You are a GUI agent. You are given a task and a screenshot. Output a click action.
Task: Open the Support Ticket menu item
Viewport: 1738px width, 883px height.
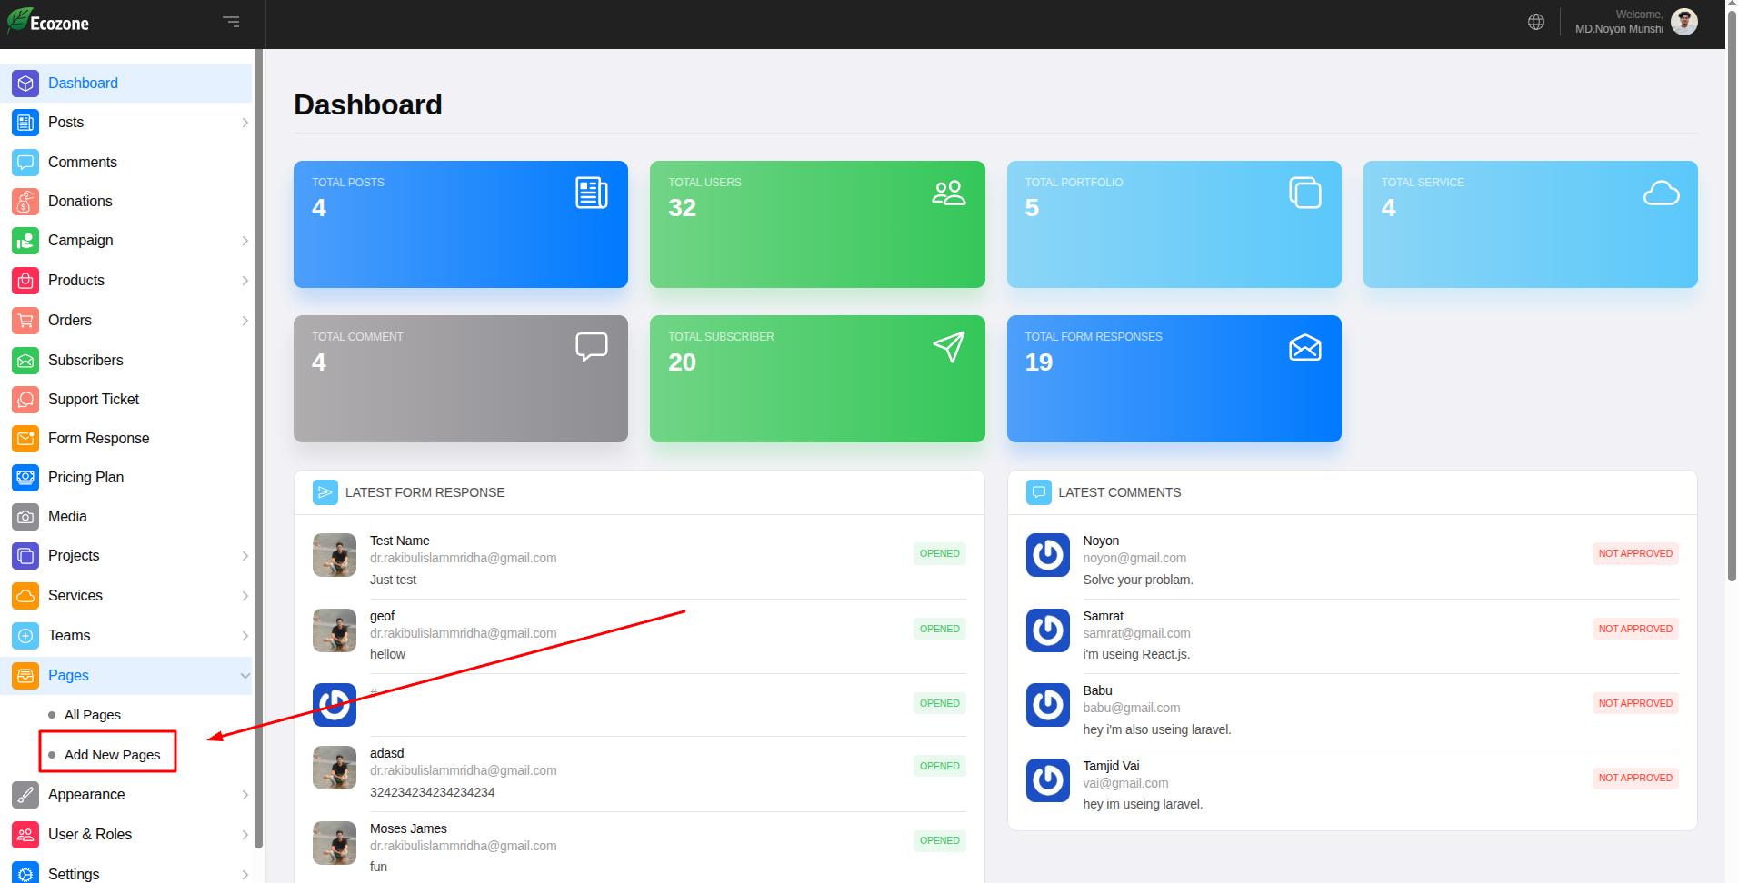pos(94,400)
